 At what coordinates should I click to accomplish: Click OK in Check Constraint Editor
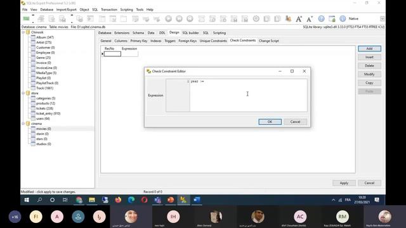point(270,122)
